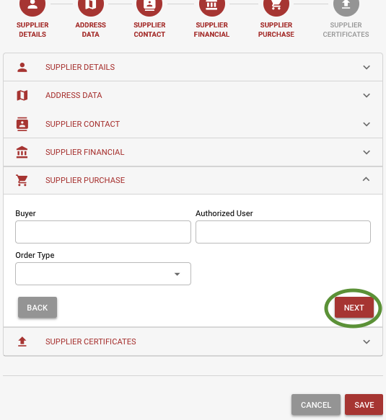Collapse the Supplier Purchase panel chevron

pos(366,179)
